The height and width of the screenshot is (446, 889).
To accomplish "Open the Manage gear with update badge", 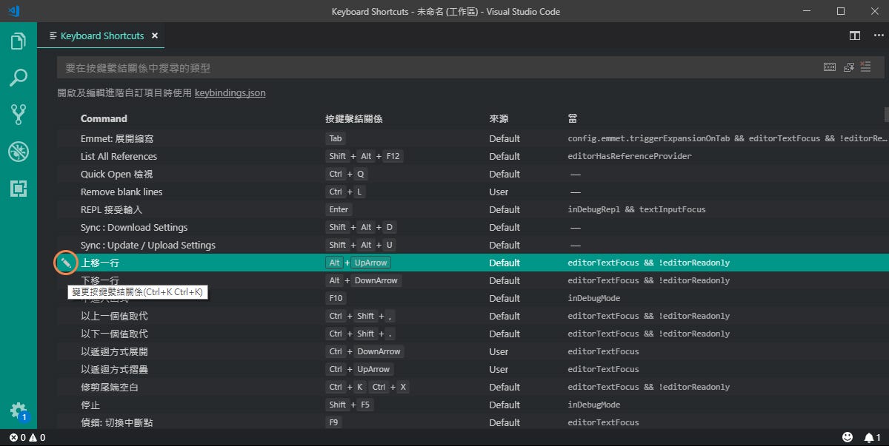I will [x=19, y=411].
